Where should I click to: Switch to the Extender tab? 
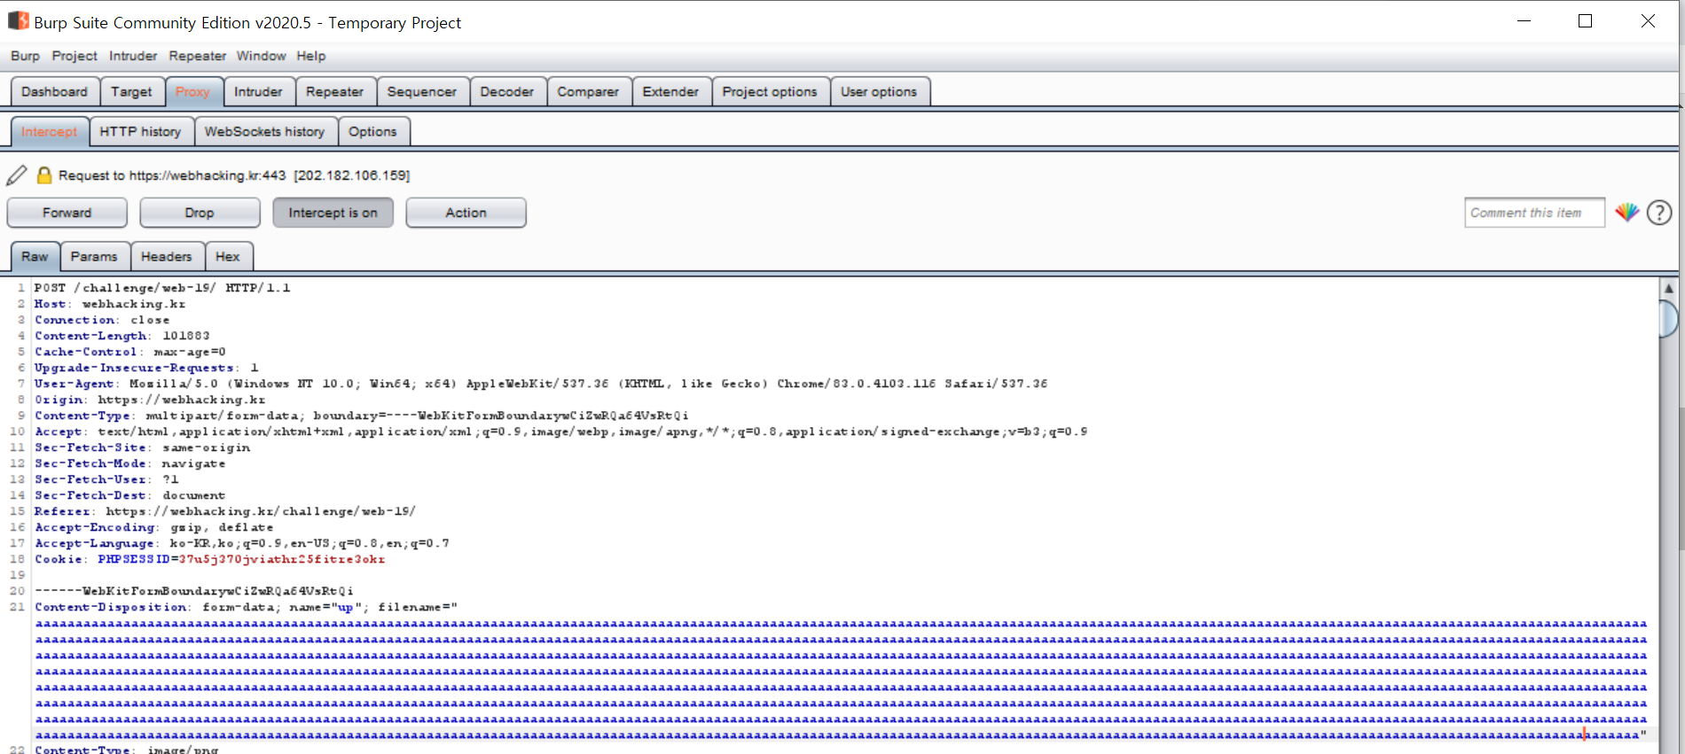[x=671, y=91]
